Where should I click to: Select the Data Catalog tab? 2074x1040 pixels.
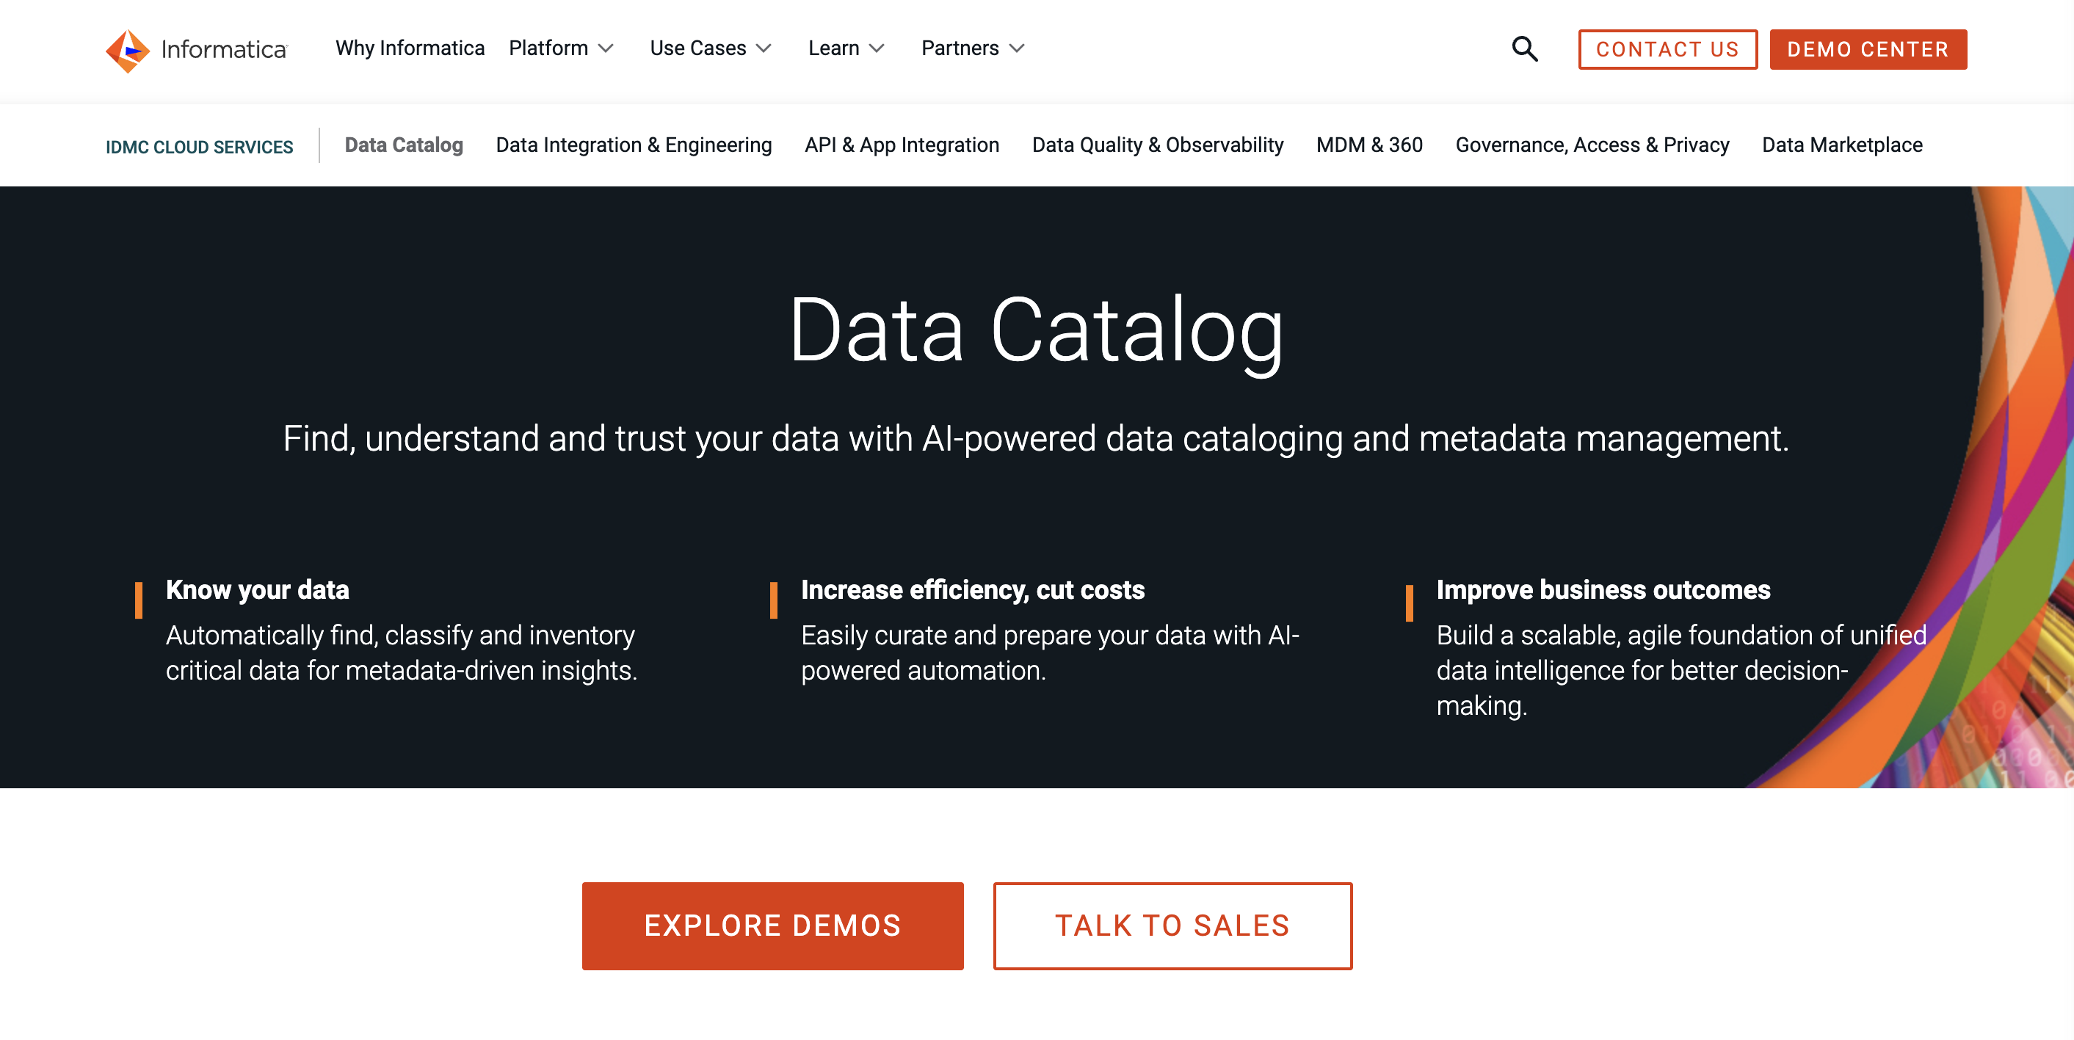click(x=403, y=145)
